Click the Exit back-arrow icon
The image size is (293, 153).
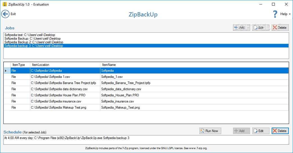click(x=5, y=14)
